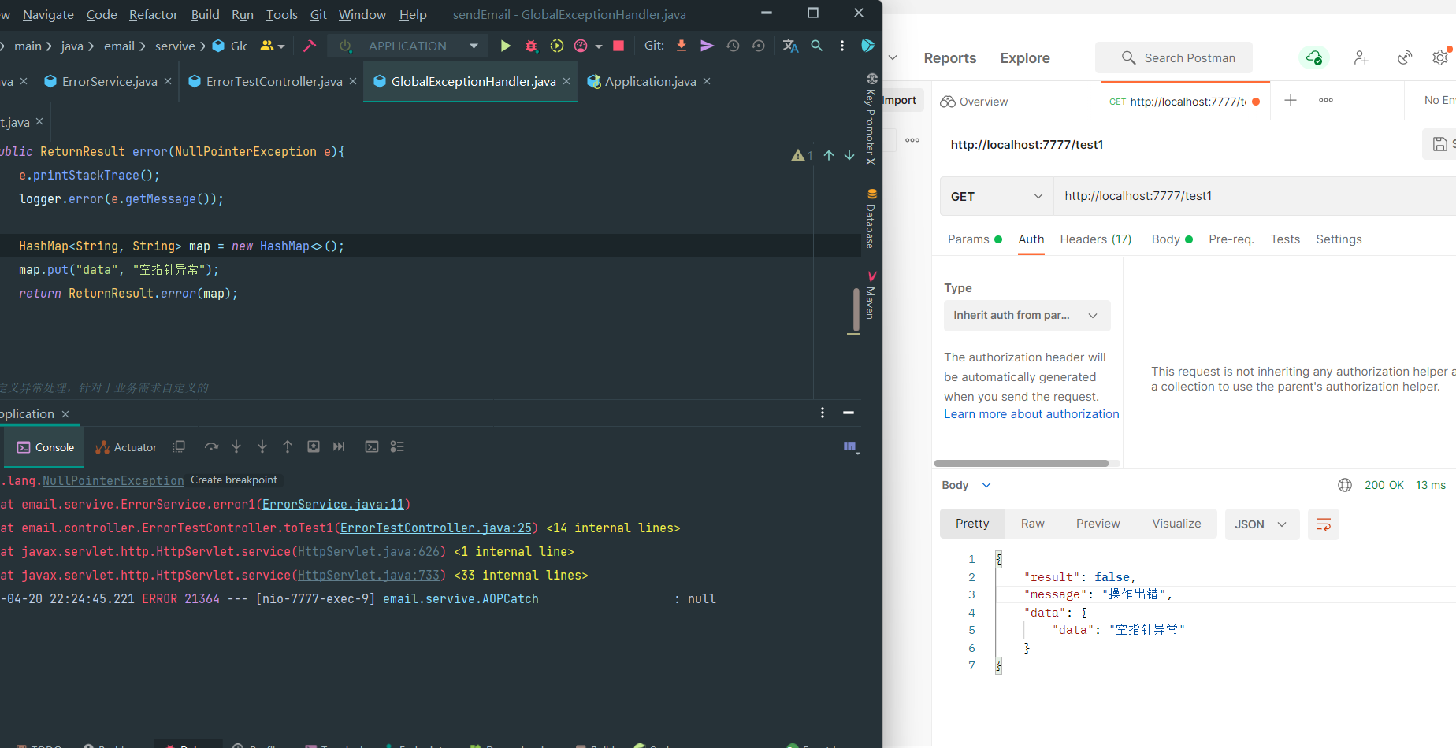Select the Raw response view
The image size is (1456, 748).
1032,524
